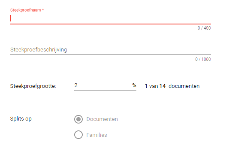The width and height of the screenshot is (226, 160).
Task: Focus the Steekproefbeschrijving description field
Action: click(111, 50)
